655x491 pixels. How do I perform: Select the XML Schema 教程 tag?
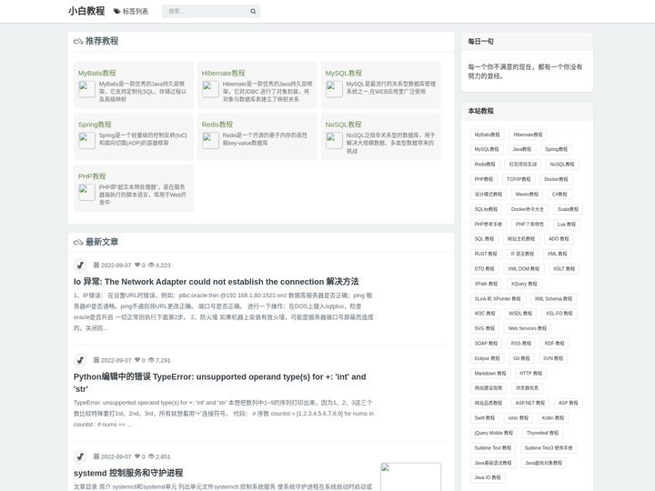[553, 299]
